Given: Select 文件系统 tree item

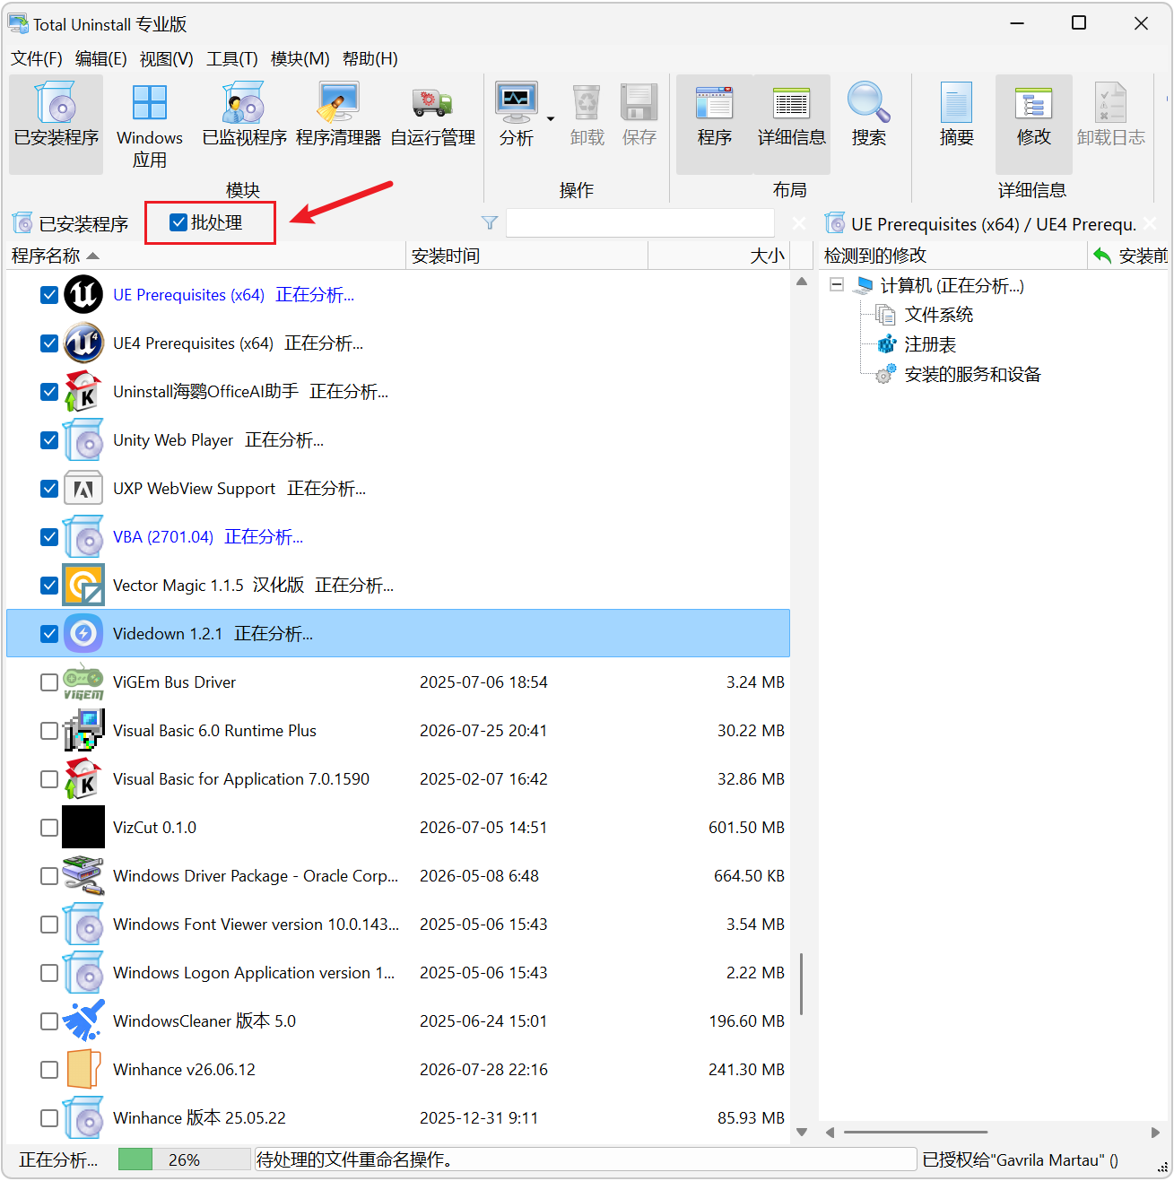Looking at the screenshot, I should tap(938, 315).
